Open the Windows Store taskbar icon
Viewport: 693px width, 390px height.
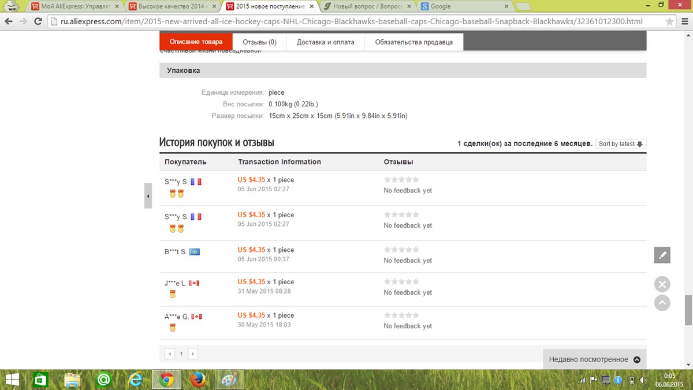tap(40, 380)
